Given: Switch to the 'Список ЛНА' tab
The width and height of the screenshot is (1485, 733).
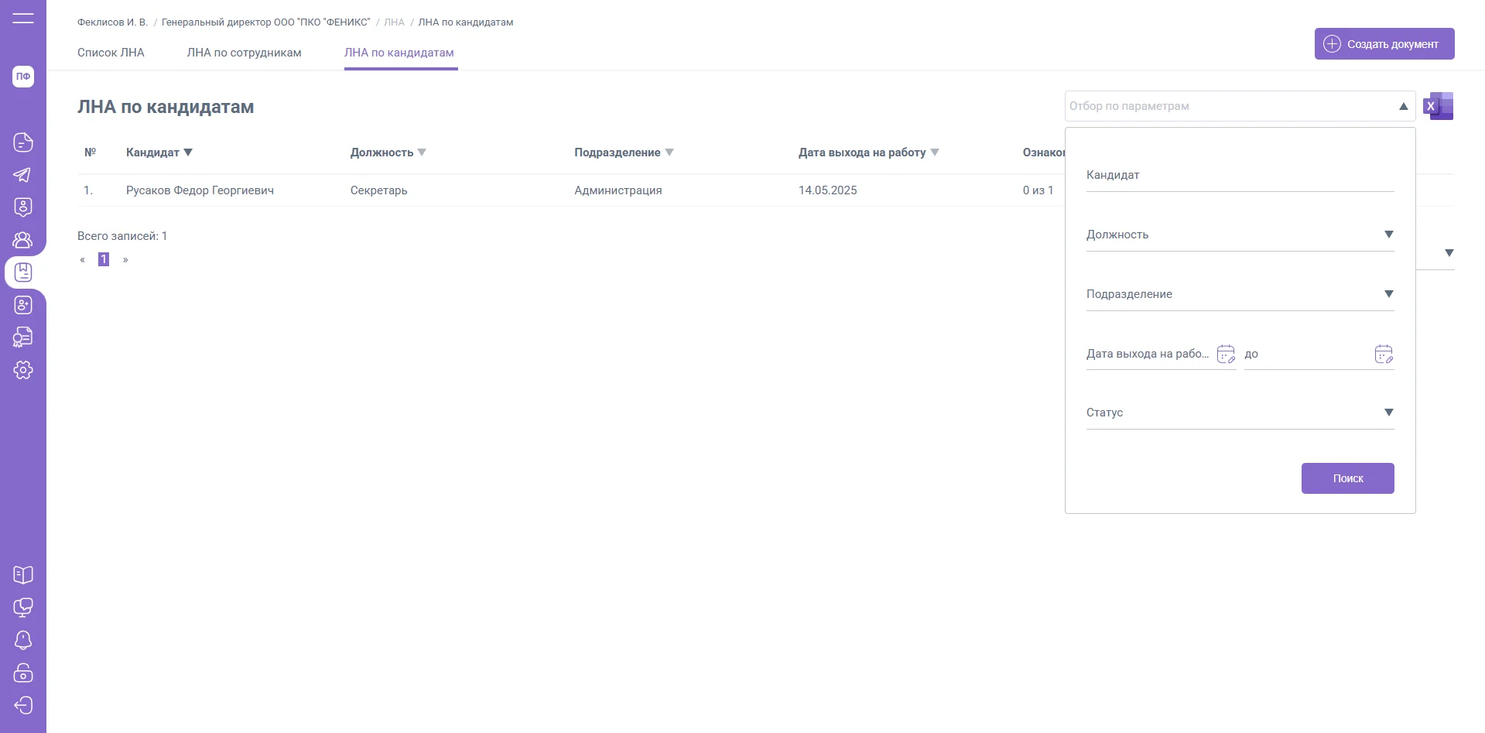Looking at the screenshot, I should point(111,53).
